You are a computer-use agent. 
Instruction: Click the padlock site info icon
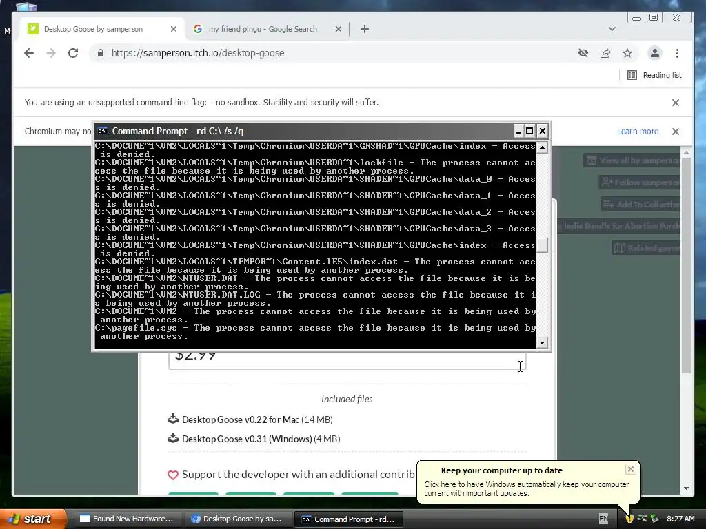[x=101, y=53]
